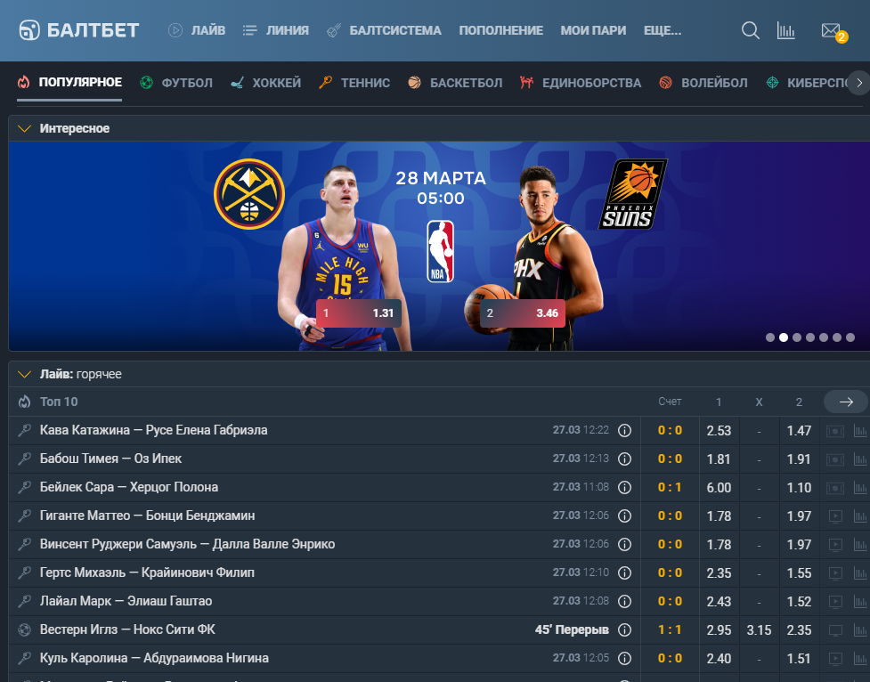Click odds 2.53 for Кава Катажина
This screenshot has height=682, width=870.
tap(719, 431)
